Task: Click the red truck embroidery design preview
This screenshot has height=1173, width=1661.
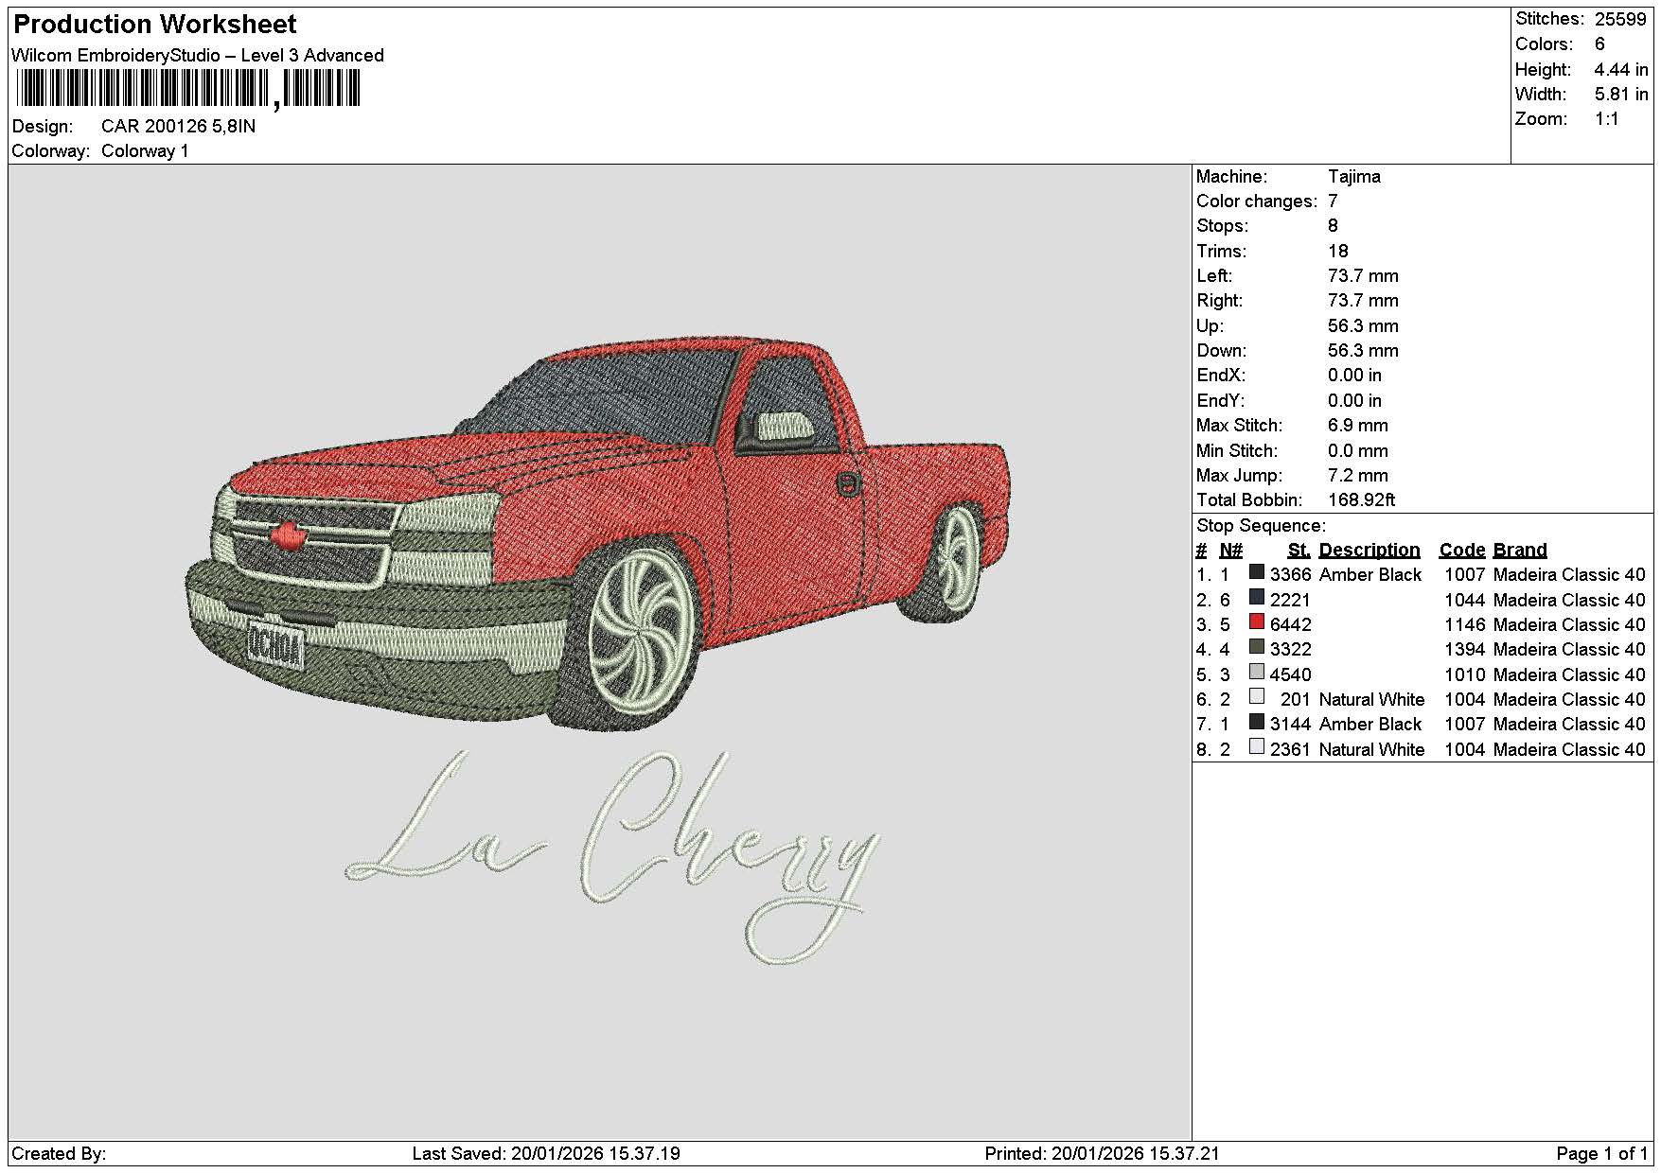Action: click(598, 534)
